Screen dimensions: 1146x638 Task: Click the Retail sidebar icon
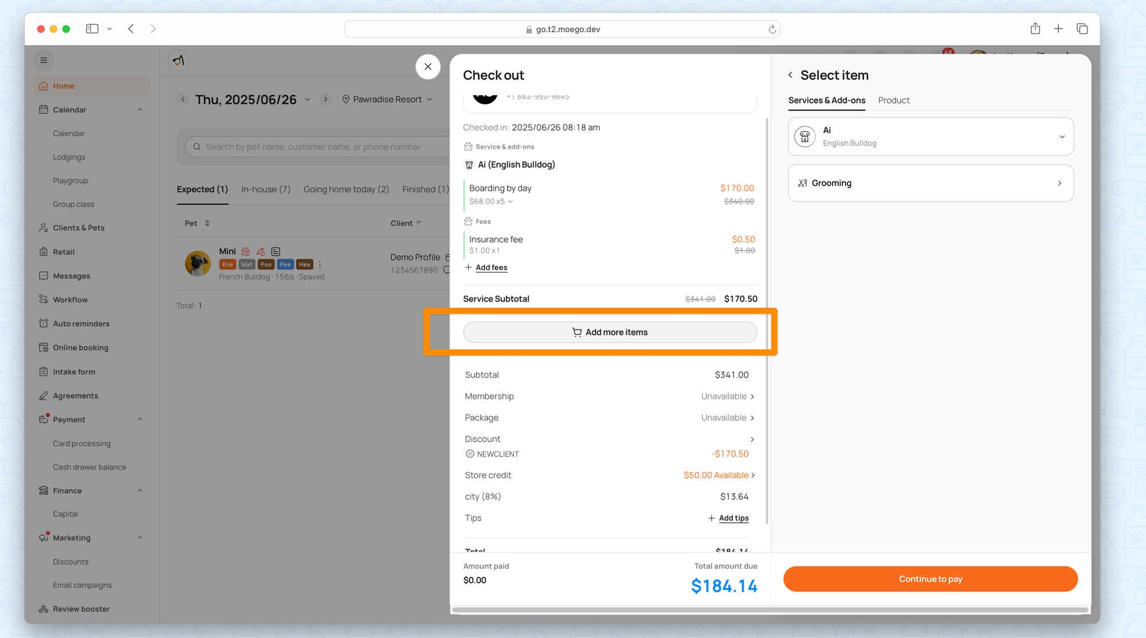point(44,252)
